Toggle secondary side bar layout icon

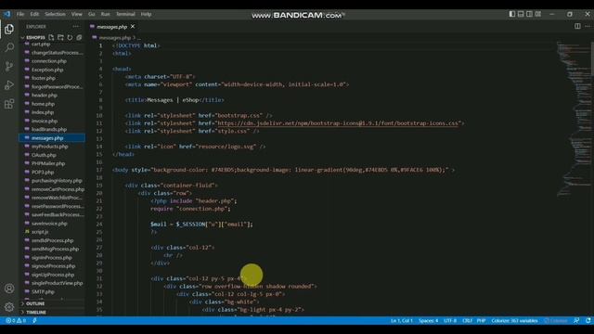pos(529,14)
